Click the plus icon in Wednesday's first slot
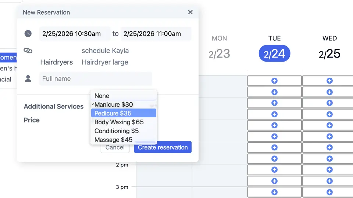353x198 pixels. click(x=329, y=81)
